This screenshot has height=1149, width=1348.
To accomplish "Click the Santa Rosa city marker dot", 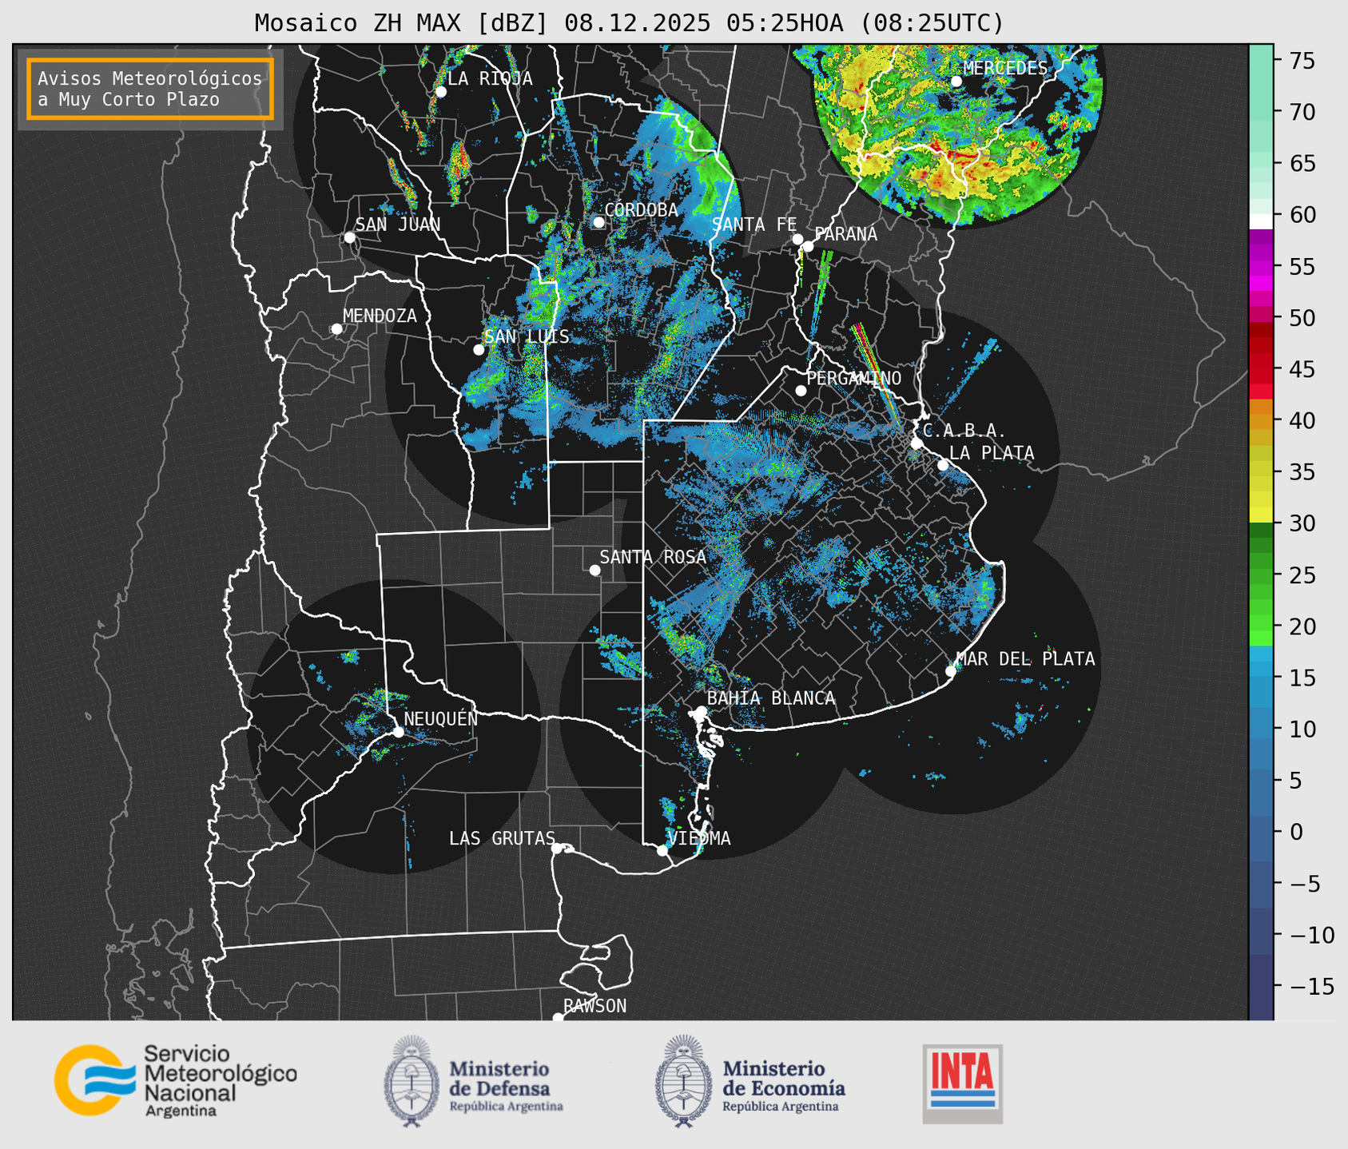I will (594, 570).
